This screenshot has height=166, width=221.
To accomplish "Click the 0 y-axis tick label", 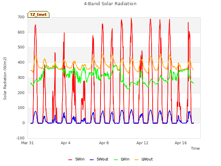I will coord(23,123).
